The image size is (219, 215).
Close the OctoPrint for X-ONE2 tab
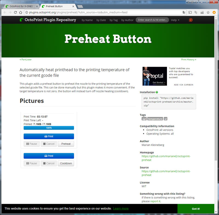click(x=37, y=6)
